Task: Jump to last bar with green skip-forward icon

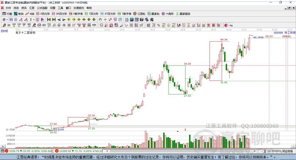Action: (54, 20)
